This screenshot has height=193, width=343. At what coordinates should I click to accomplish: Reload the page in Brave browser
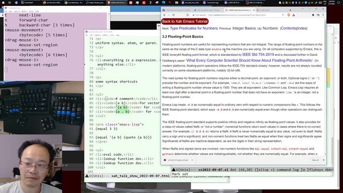[174, 15]
